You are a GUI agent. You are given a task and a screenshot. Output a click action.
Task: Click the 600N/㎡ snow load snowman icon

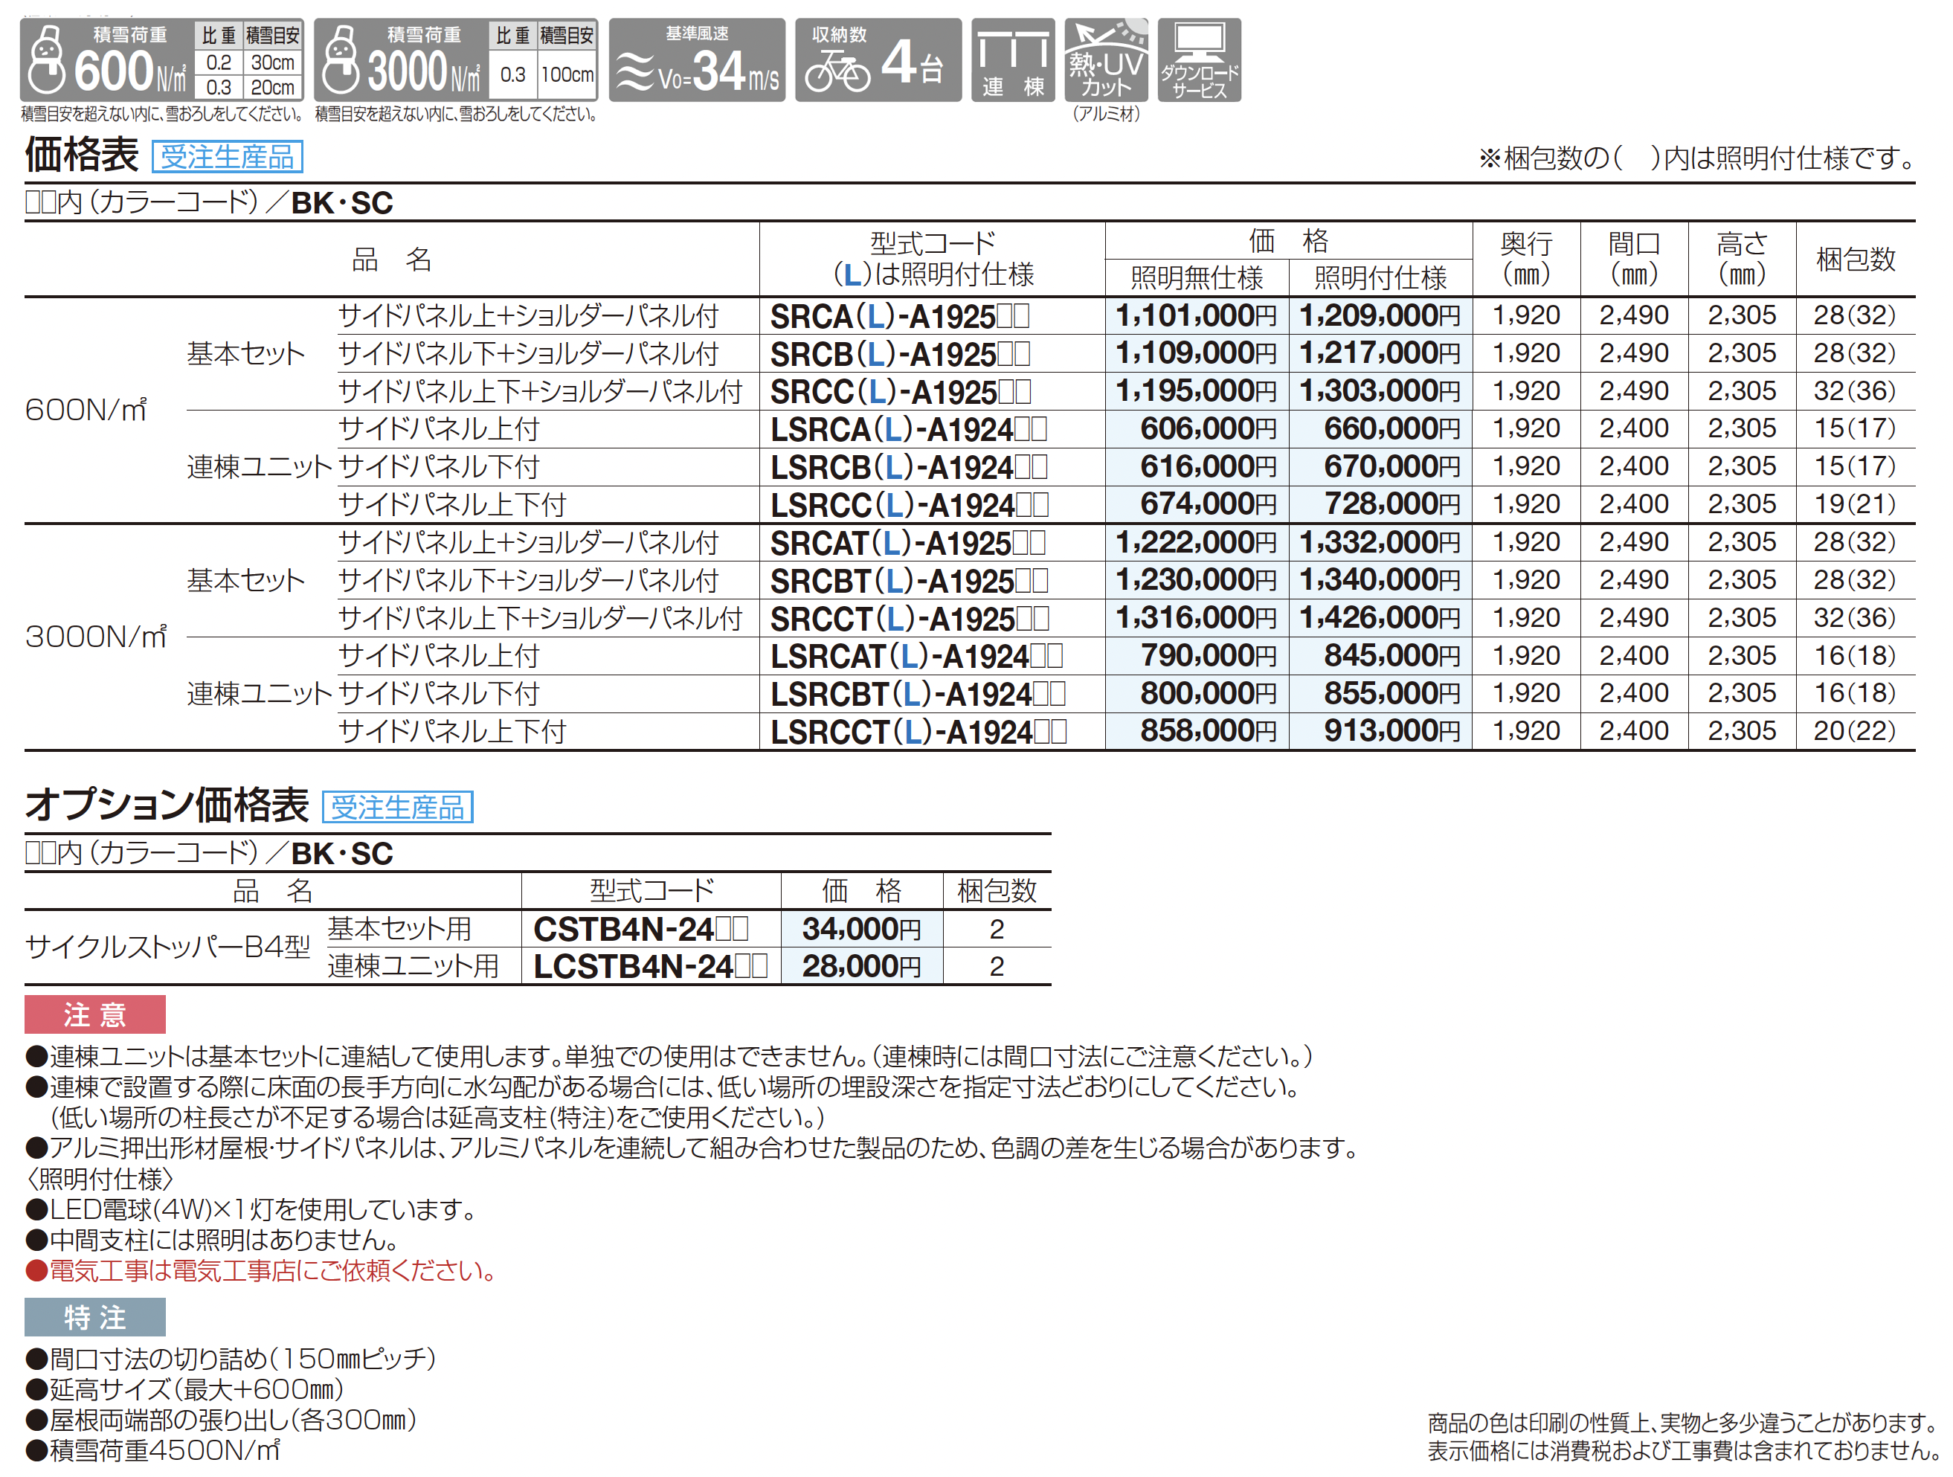pos(48,60)
